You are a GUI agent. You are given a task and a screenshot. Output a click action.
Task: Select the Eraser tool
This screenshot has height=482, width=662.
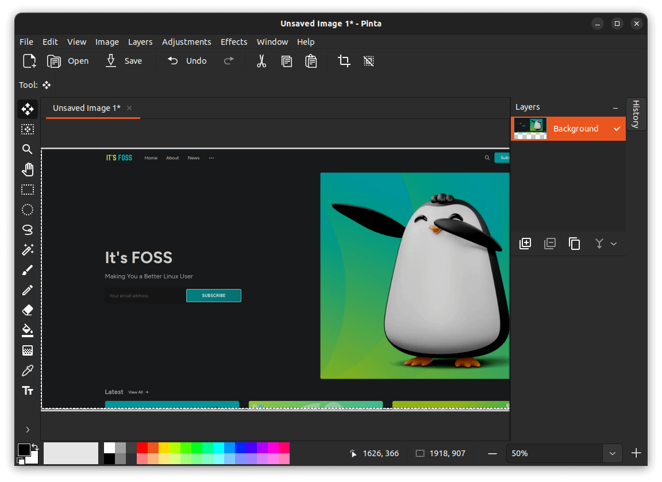pyautogui.click(x=28, y=310)
